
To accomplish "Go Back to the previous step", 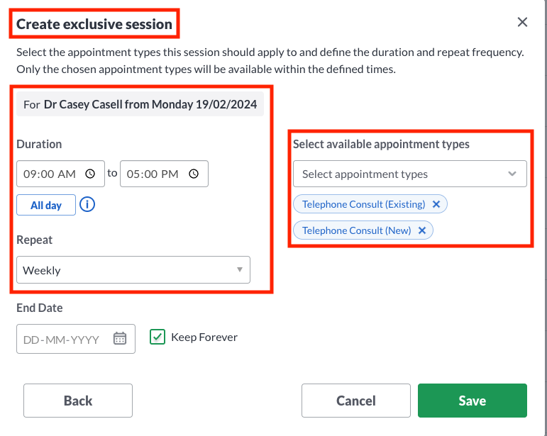I will (78, 401).
